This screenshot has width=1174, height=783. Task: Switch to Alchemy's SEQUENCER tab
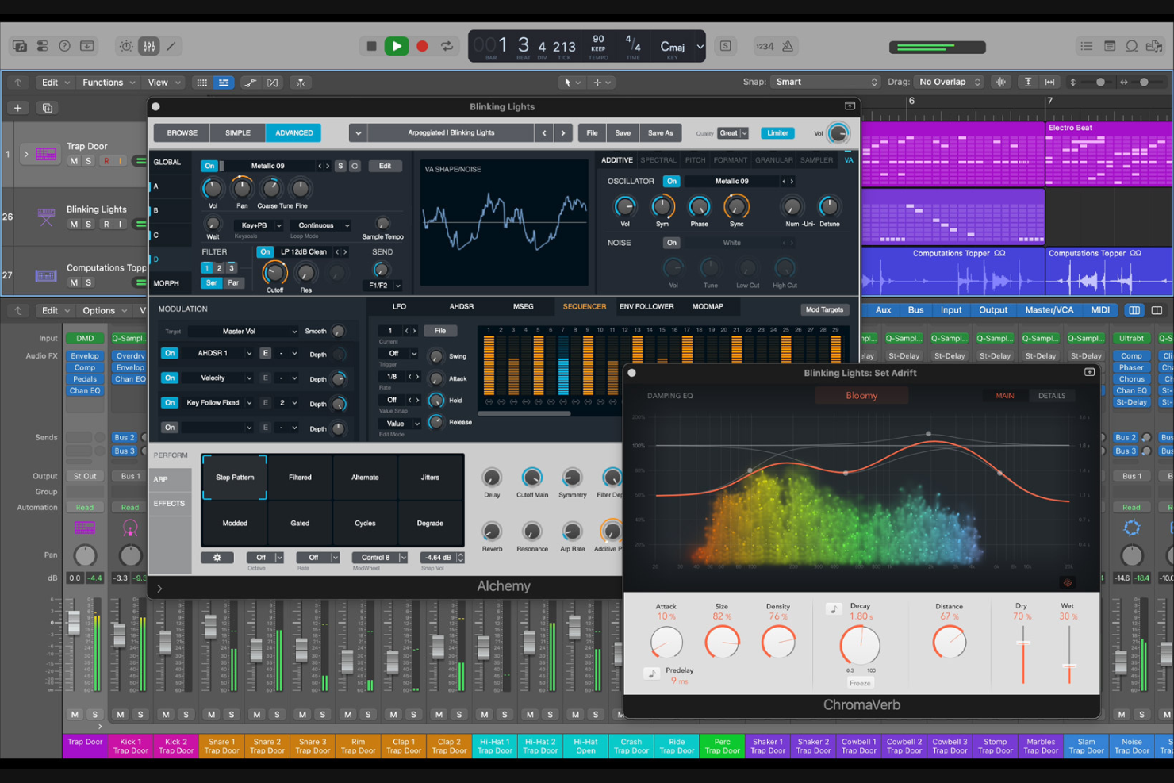[585, 306]
